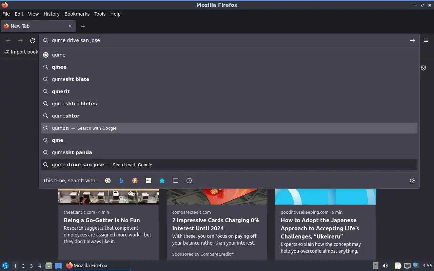Click Import bookmarks toolbar button
The width and height of the screenshot is (434, 271).
coord(21,52)
